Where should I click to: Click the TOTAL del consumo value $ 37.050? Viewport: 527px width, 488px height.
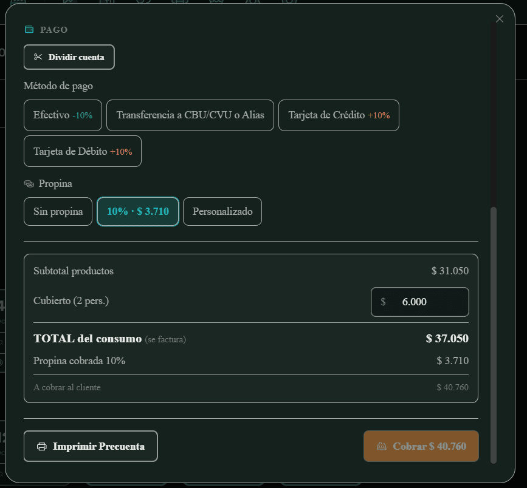pyautogui.click(x=447, y=338)
